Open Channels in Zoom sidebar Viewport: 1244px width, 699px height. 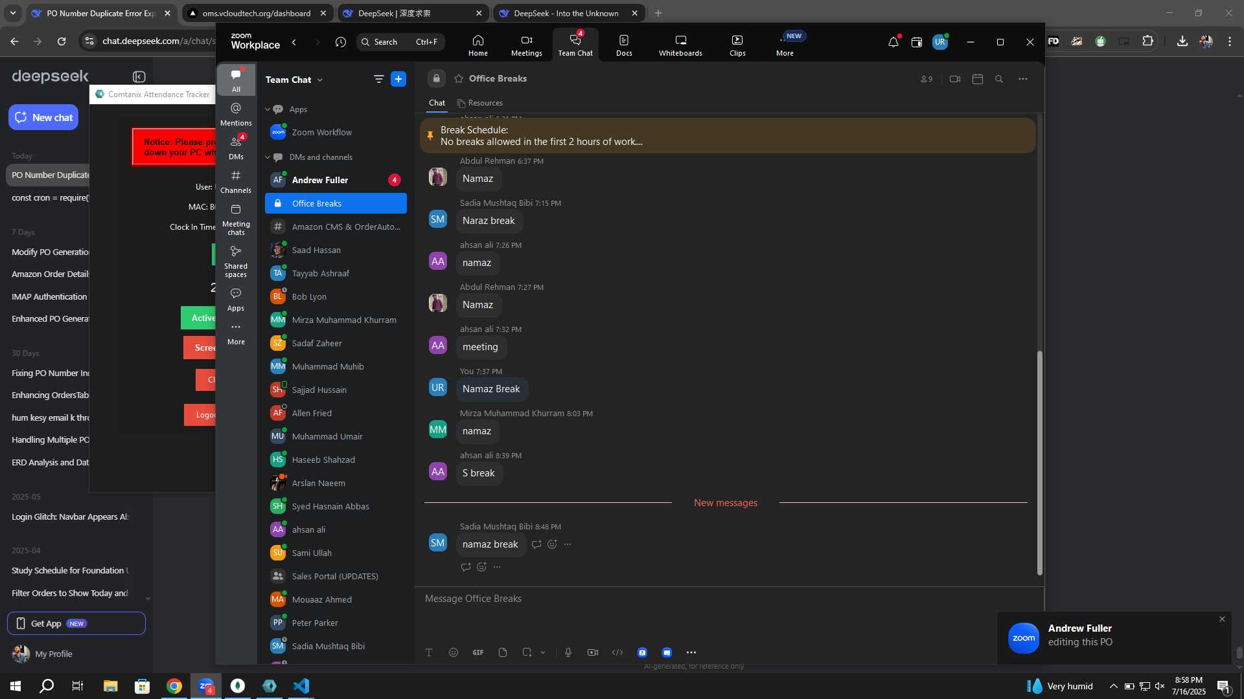coord(236,181)
